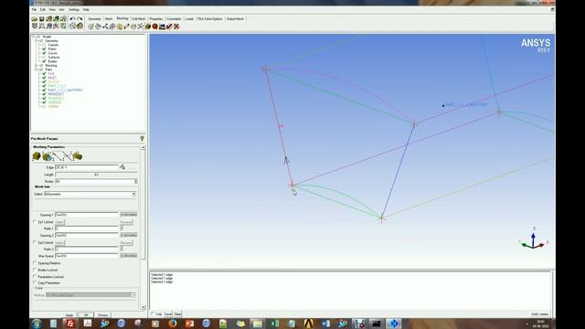
Task: Select Refinement icon in Meshing Parameters
Action: 77,156
